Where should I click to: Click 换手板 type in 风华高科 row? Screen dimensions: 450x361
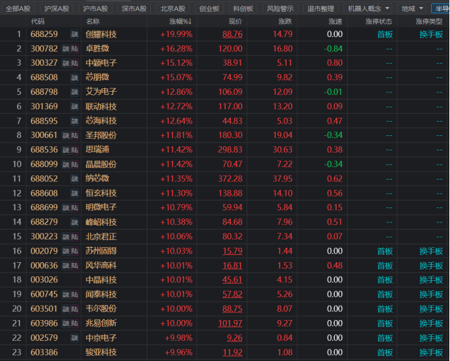click(431, 265)
